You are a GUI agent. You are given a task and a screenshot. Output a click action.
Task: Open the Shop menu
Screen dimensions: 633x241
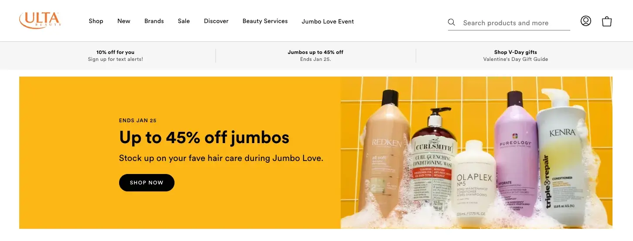(96, 21)
